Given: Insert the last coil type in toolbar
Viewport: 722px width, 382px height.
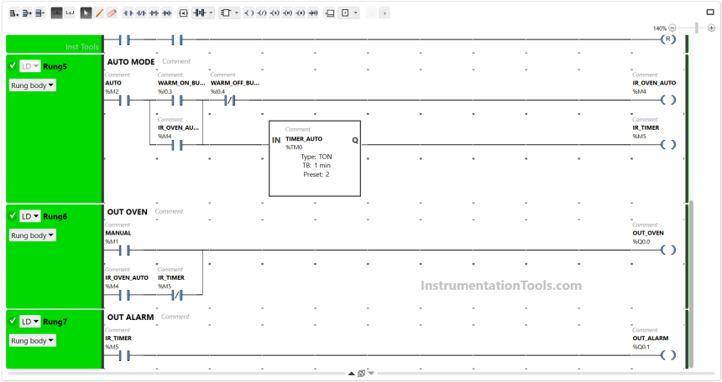Looking at the screenshot, I should (x=313, y=13).
